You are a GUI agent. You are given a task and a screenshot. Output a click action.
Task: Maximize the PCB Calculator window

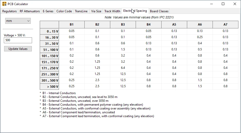pyautogui.click(x=223, y=4)
